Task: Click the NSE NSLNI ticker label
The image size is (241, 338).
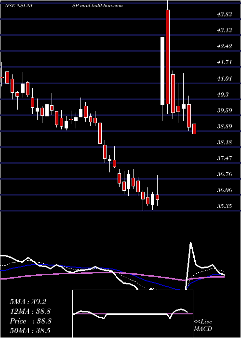Action: (18, 6)
